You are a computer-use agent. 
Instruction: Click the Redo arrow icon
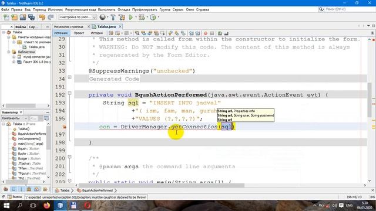[51, 17]
